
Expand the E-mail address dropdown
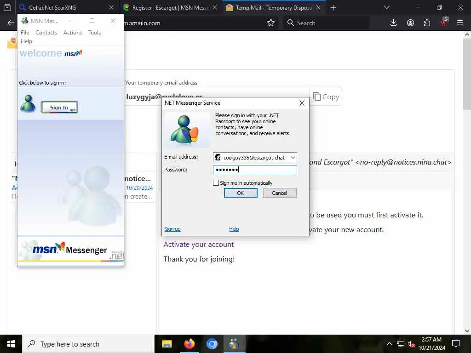[x=293, y=157]
